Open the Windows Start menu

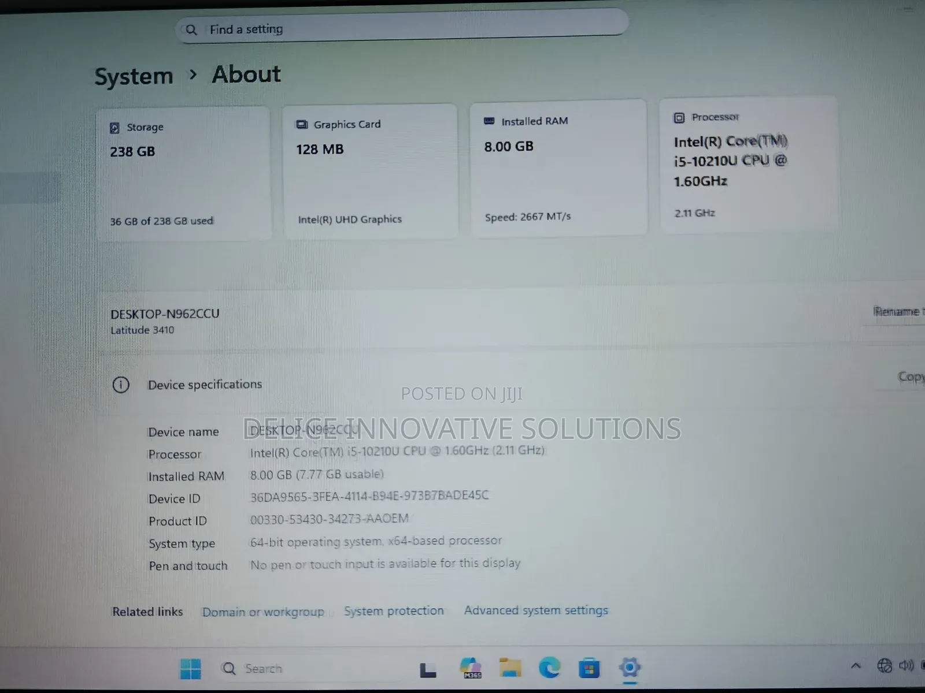click(x=191, y=669)
